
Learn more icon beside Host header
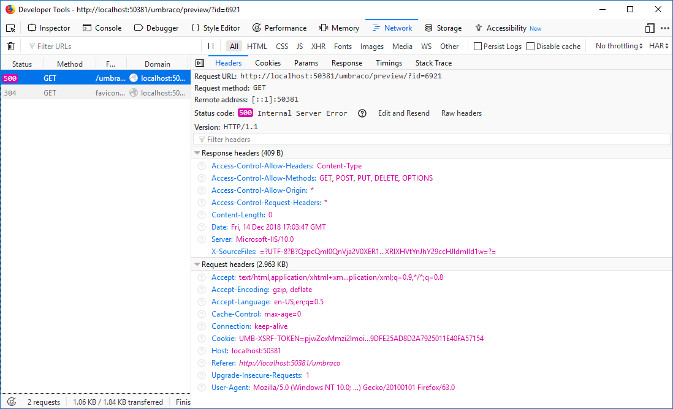[201, 351]
